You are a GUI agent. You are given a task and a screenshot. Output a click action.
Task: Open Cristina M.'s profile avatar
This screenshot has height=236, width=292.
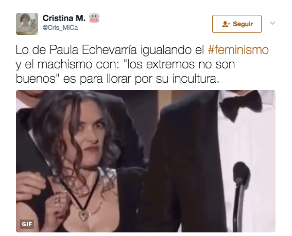pos(27,24)
